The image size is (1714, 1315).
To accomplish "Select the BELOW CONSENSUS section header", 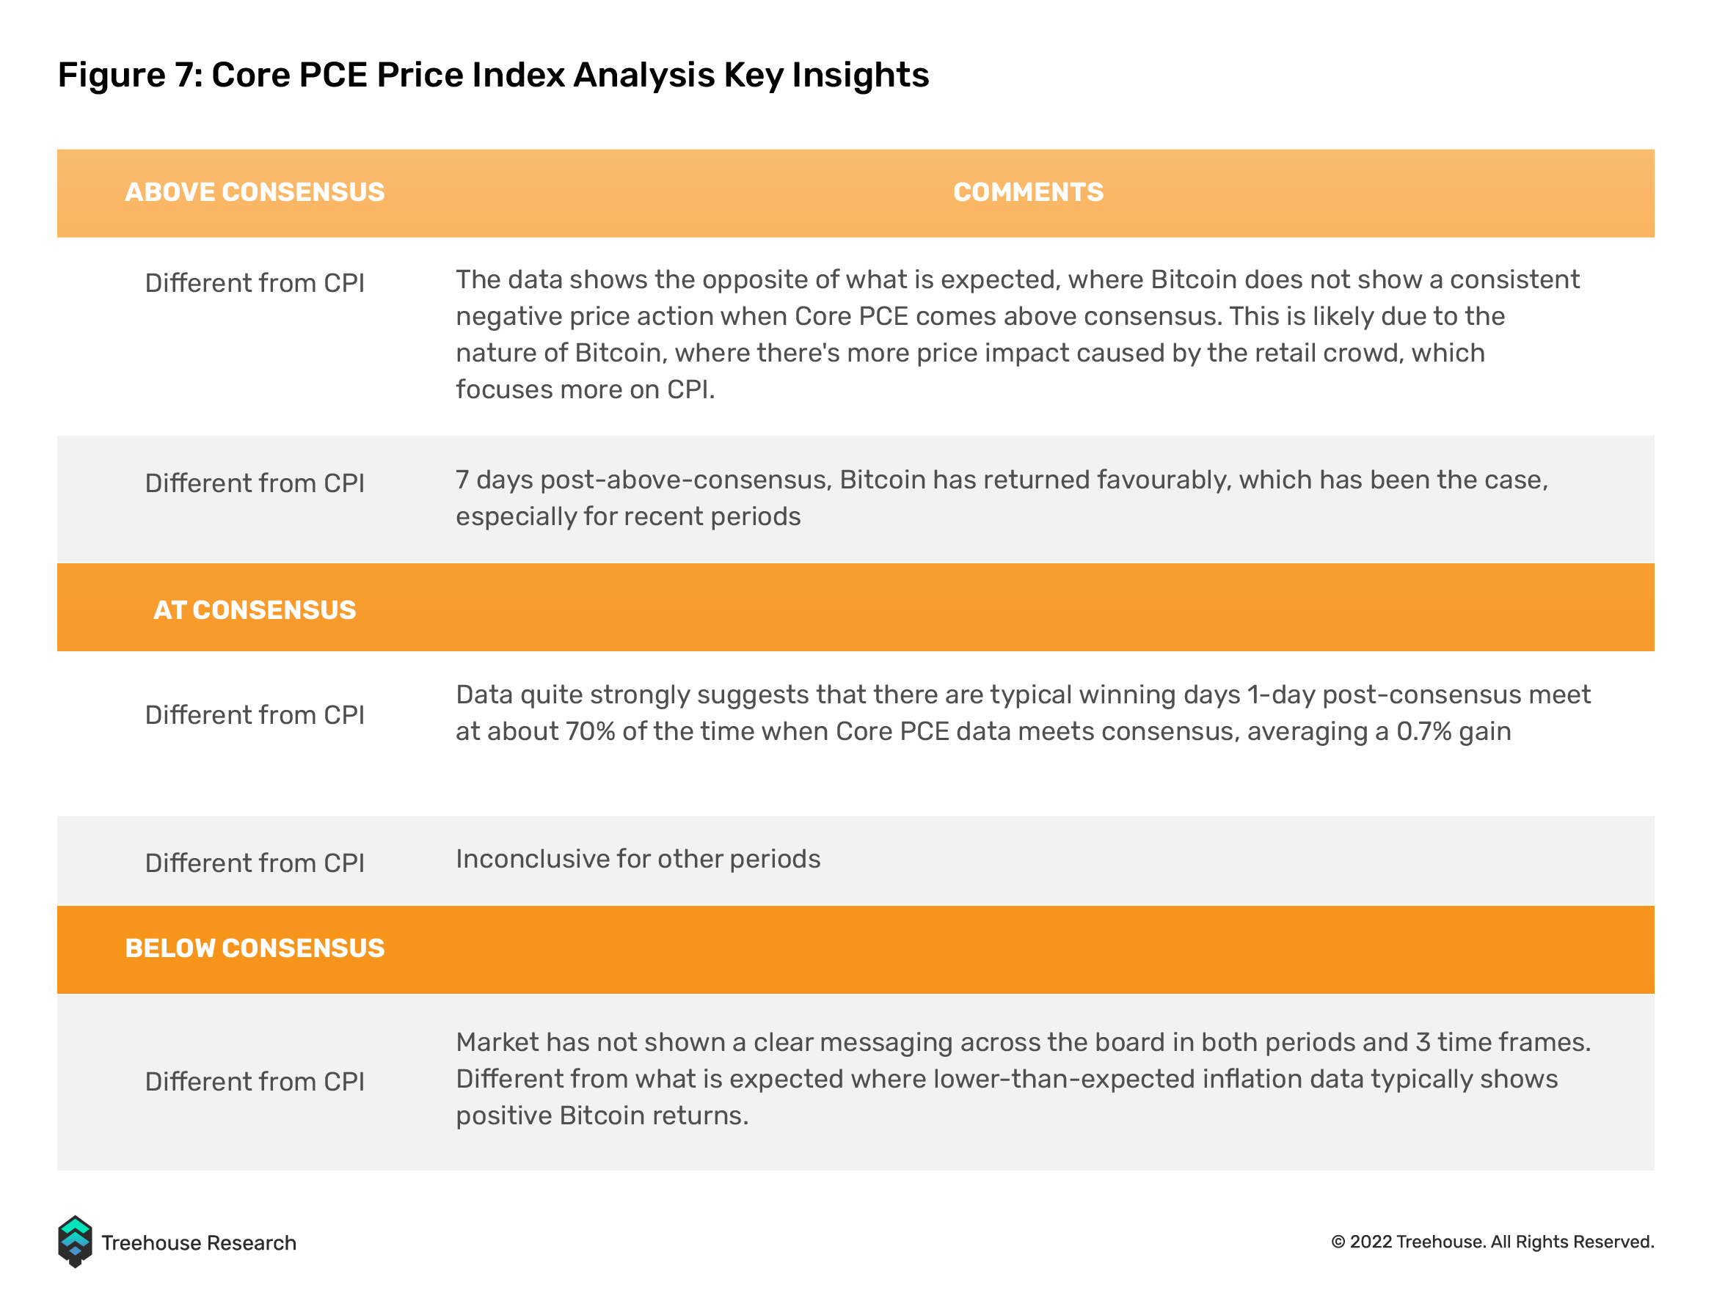I will pyautogui.click(x=255, y=948).
